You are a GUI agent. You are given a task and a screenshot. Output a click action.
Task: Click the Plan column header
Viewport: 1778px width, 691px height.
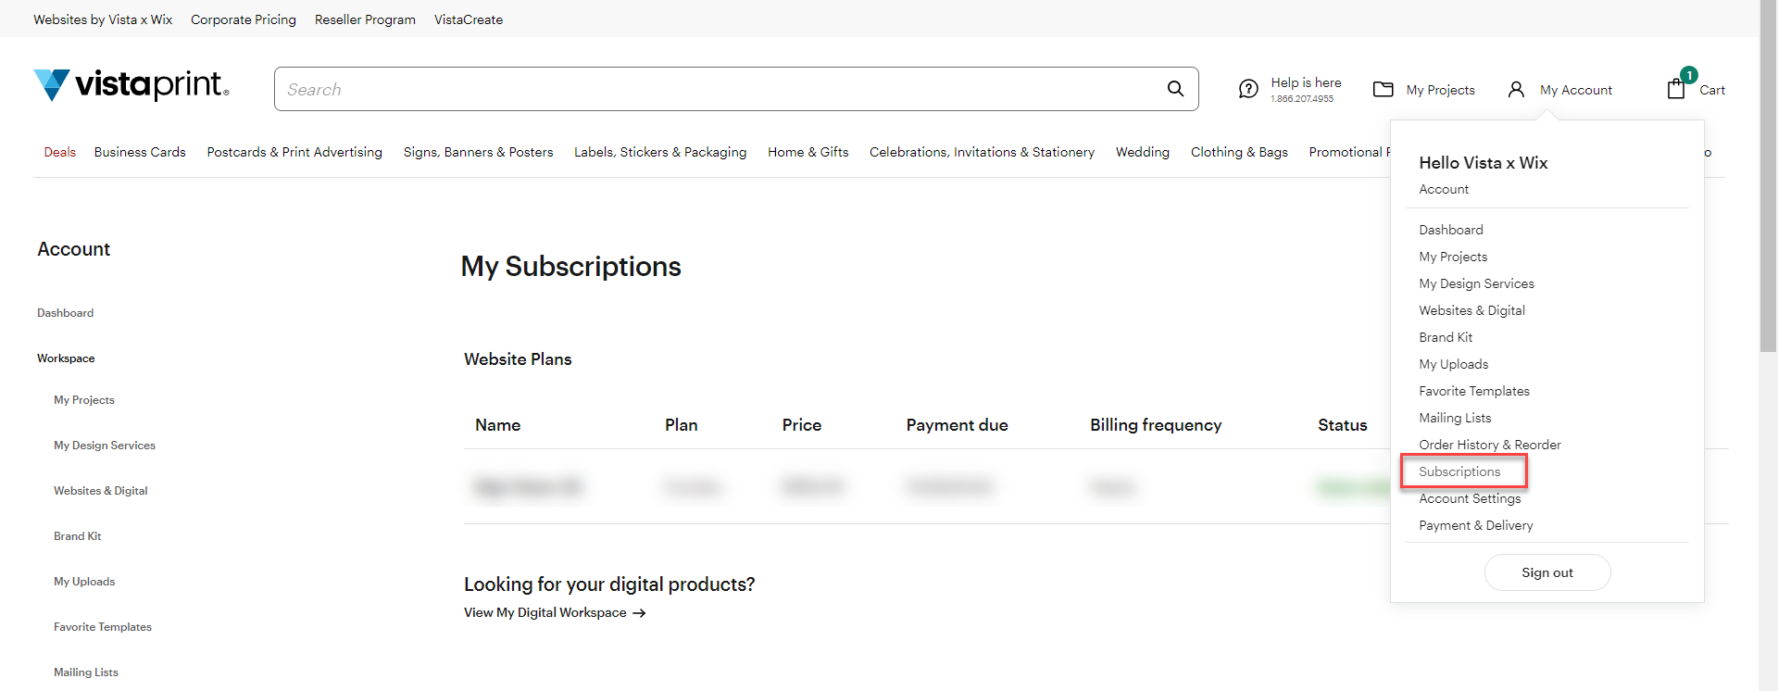tap(681, 425)
